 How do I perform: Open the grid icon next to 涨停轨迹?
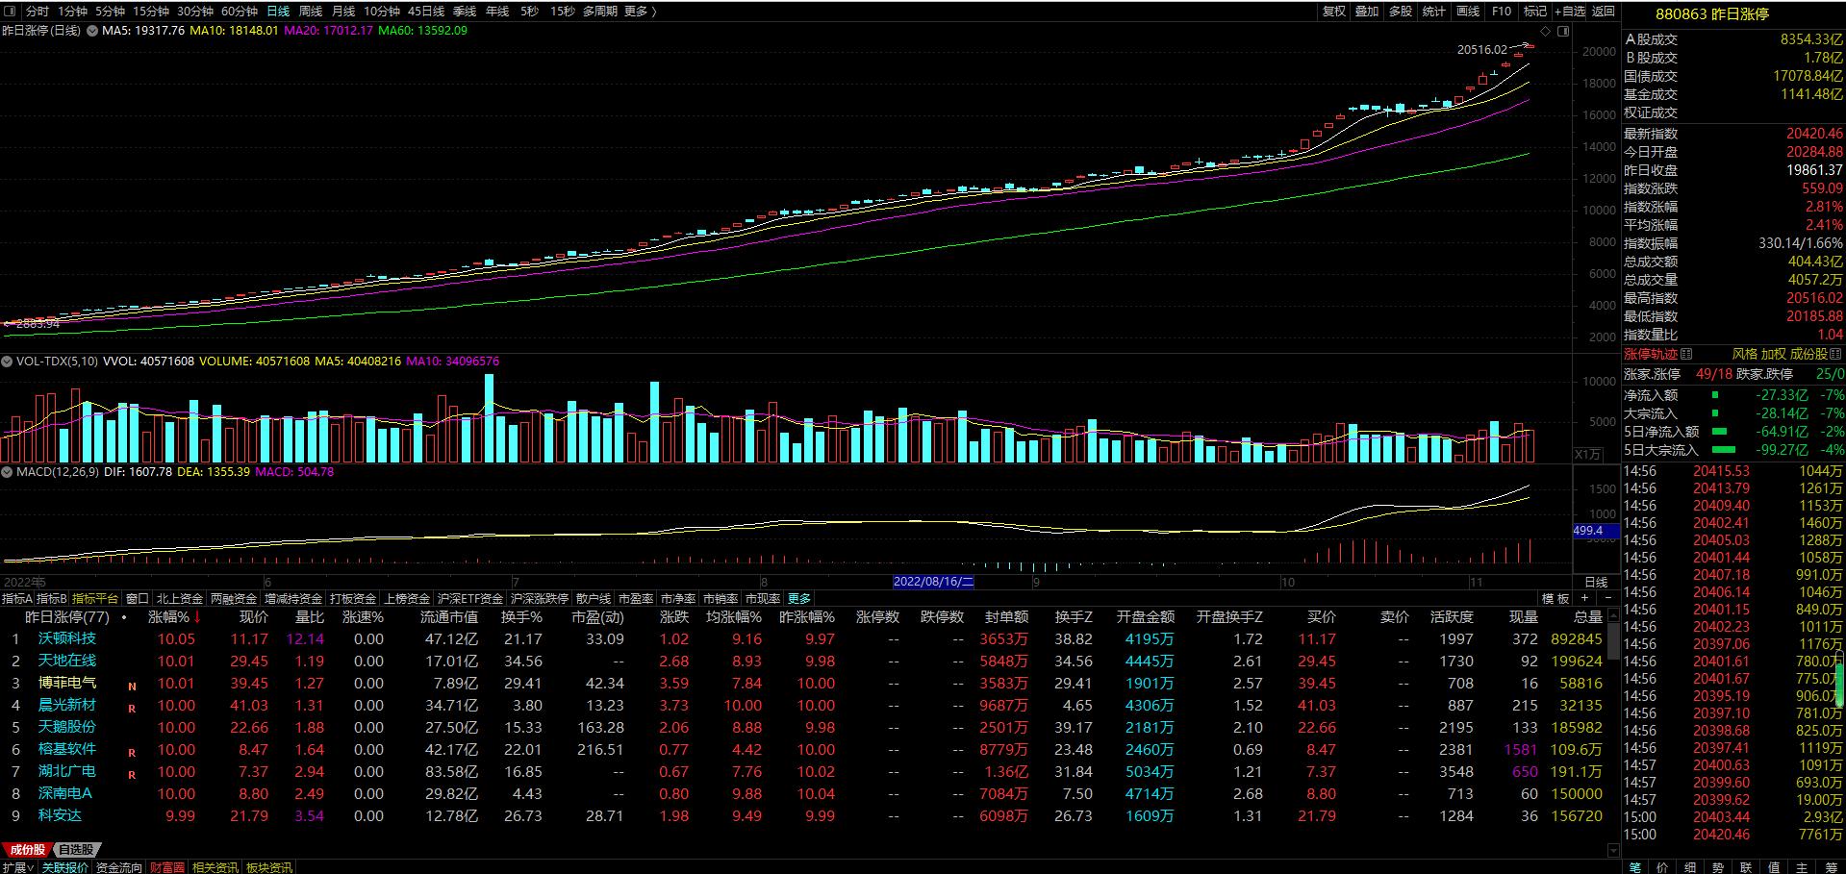(1686, 355)
